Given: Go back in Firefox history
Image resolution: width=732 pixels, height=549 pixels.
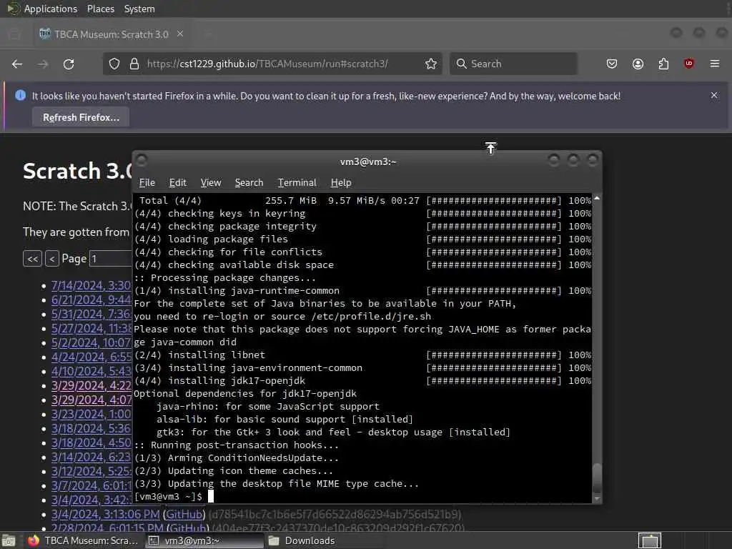Looking at the screenshot, I should tap(17, 64).
